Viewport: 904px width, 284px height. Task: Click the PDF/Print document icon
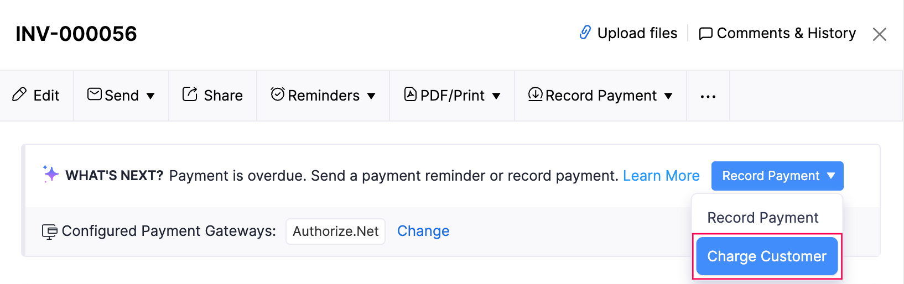[411, 94]
